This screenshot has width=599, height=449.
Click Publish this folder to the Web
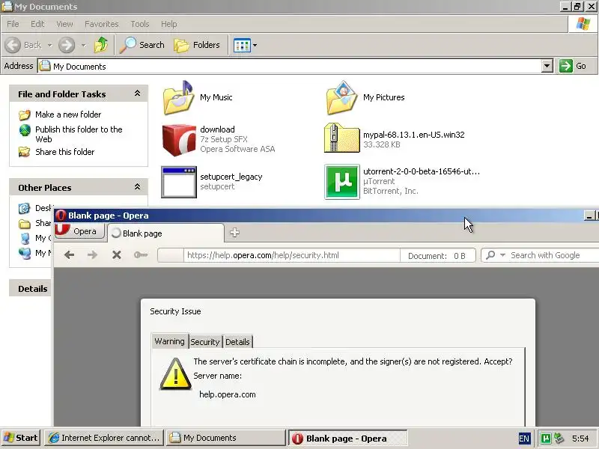pos(79,134)
